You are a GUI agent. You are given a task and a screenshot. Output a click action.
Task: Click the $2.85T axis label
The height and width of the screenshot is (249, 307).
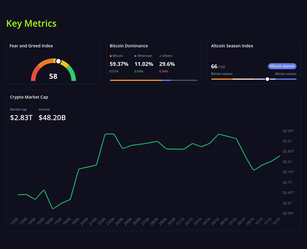[288, 151]
